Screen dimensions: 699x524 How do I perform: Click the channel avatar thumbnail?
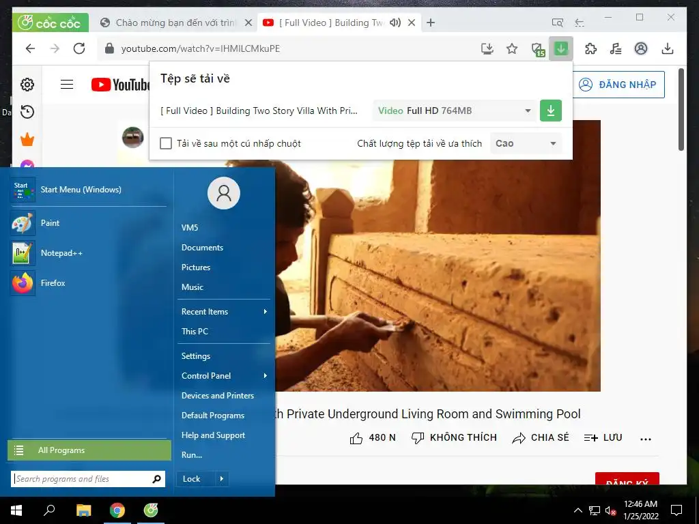[x=133, y=137]
